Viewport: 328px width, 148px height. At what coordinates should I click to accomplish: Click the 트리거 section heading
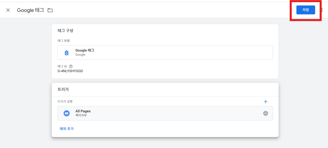[x=63, y=89]
